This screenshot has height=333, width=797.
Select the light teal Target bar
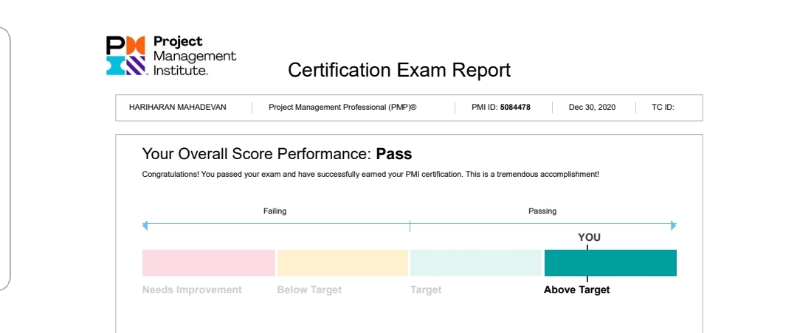point(476,262)
